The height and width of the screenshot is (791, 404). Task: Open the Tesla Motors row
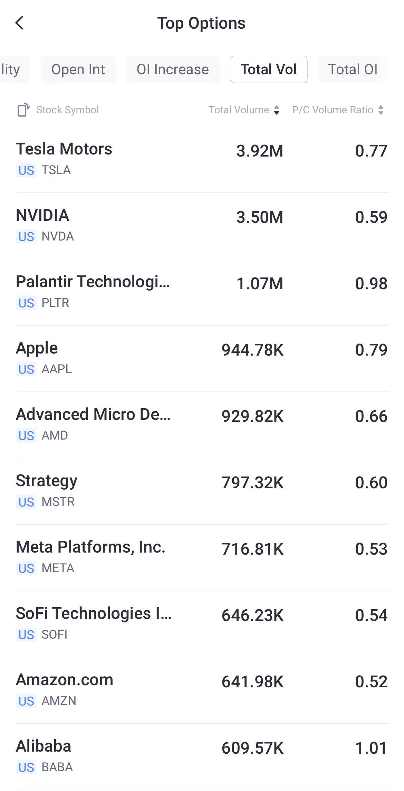(x=202, y=159)
